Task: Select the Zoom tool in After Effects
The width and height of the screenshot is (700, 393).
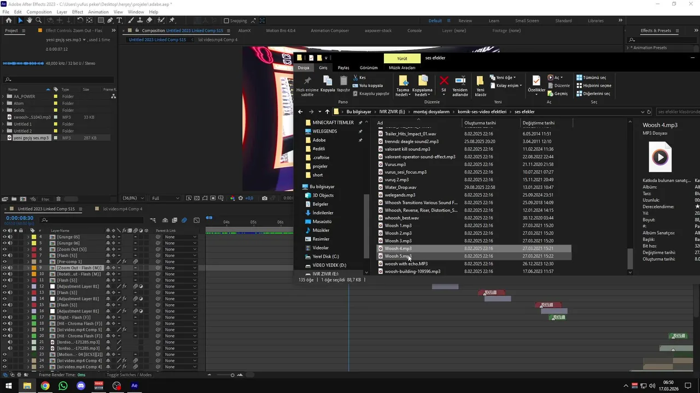Action: point(39,20)
